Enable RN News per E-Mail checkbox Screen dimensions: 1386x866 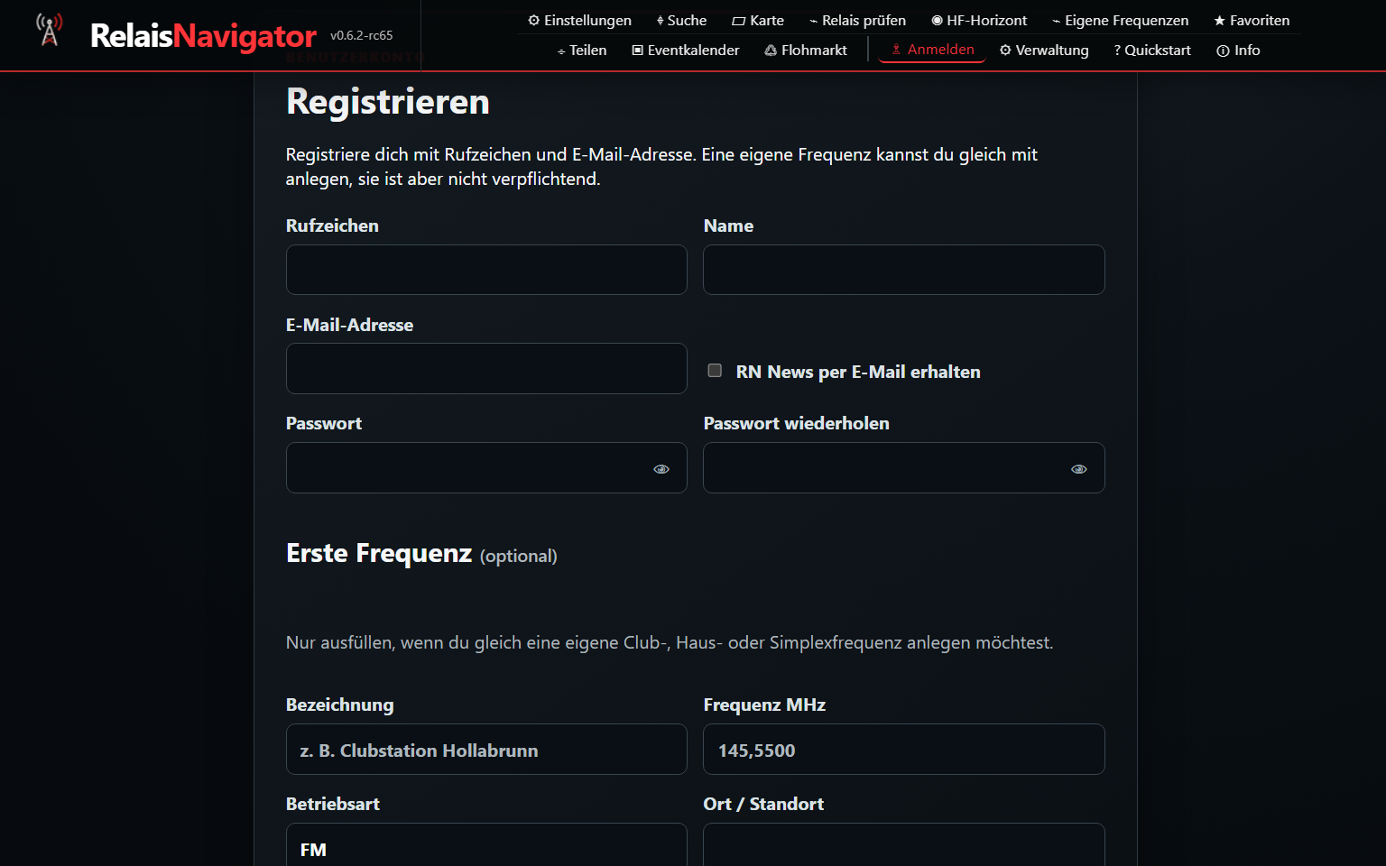click(715, 371)
